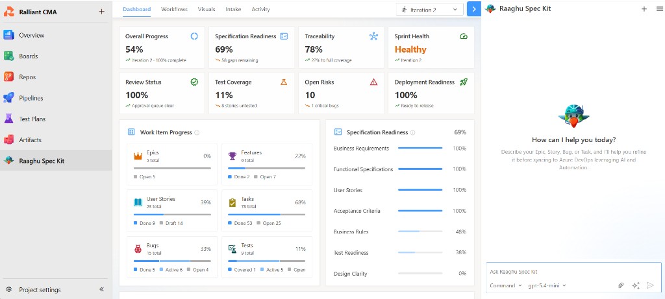Click the Ask Raaghu Spec Kit input field
Image resolution: width=665 pixels, height=299 pixels.
pos(573,272)
